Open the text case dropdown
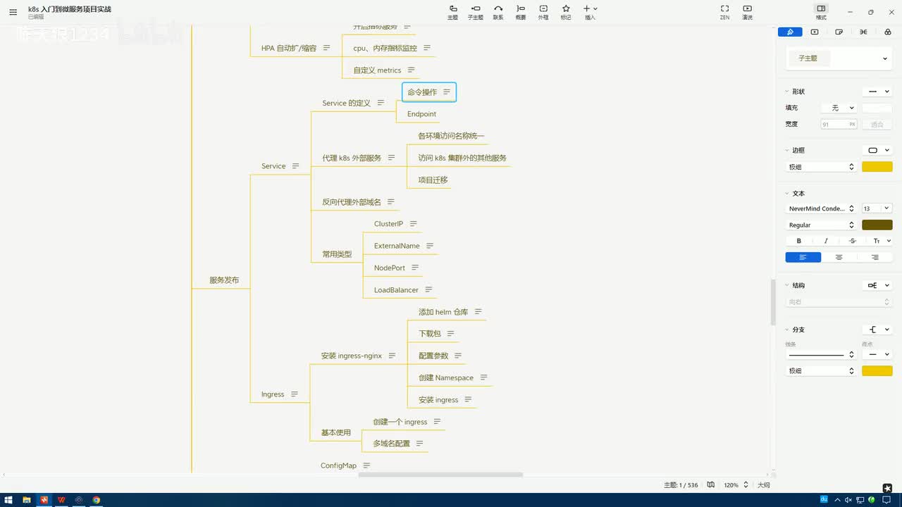The height and width of the screenshot is (507, 902). coord(882,241)
